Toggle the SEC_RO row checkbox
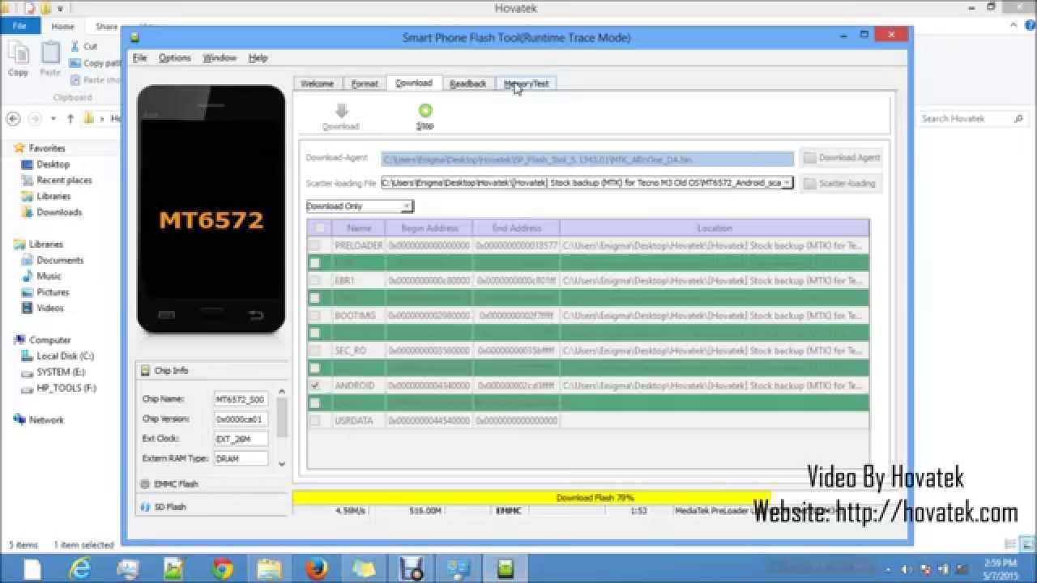Viewport: 1037px width, 583px height. click(x=315, y=351)
